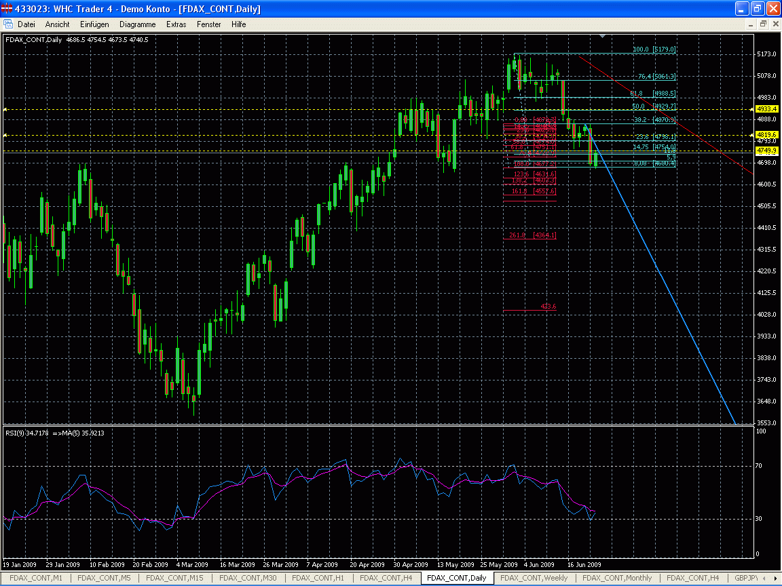Click the red 161.8 [4557.6] extension label

click(x=533, y=191)
